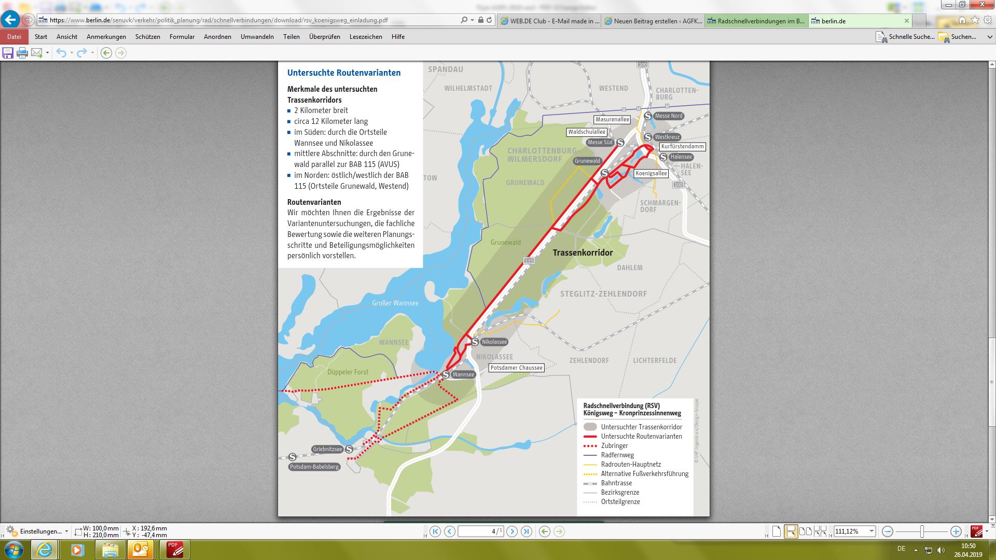996x560 pixels.
Task: Open the Teilen menu
Action: pos(292,37)
